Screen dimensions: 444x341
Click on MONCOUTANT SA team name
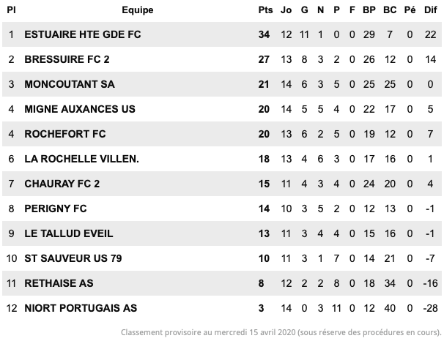click(x=70, y=84)
